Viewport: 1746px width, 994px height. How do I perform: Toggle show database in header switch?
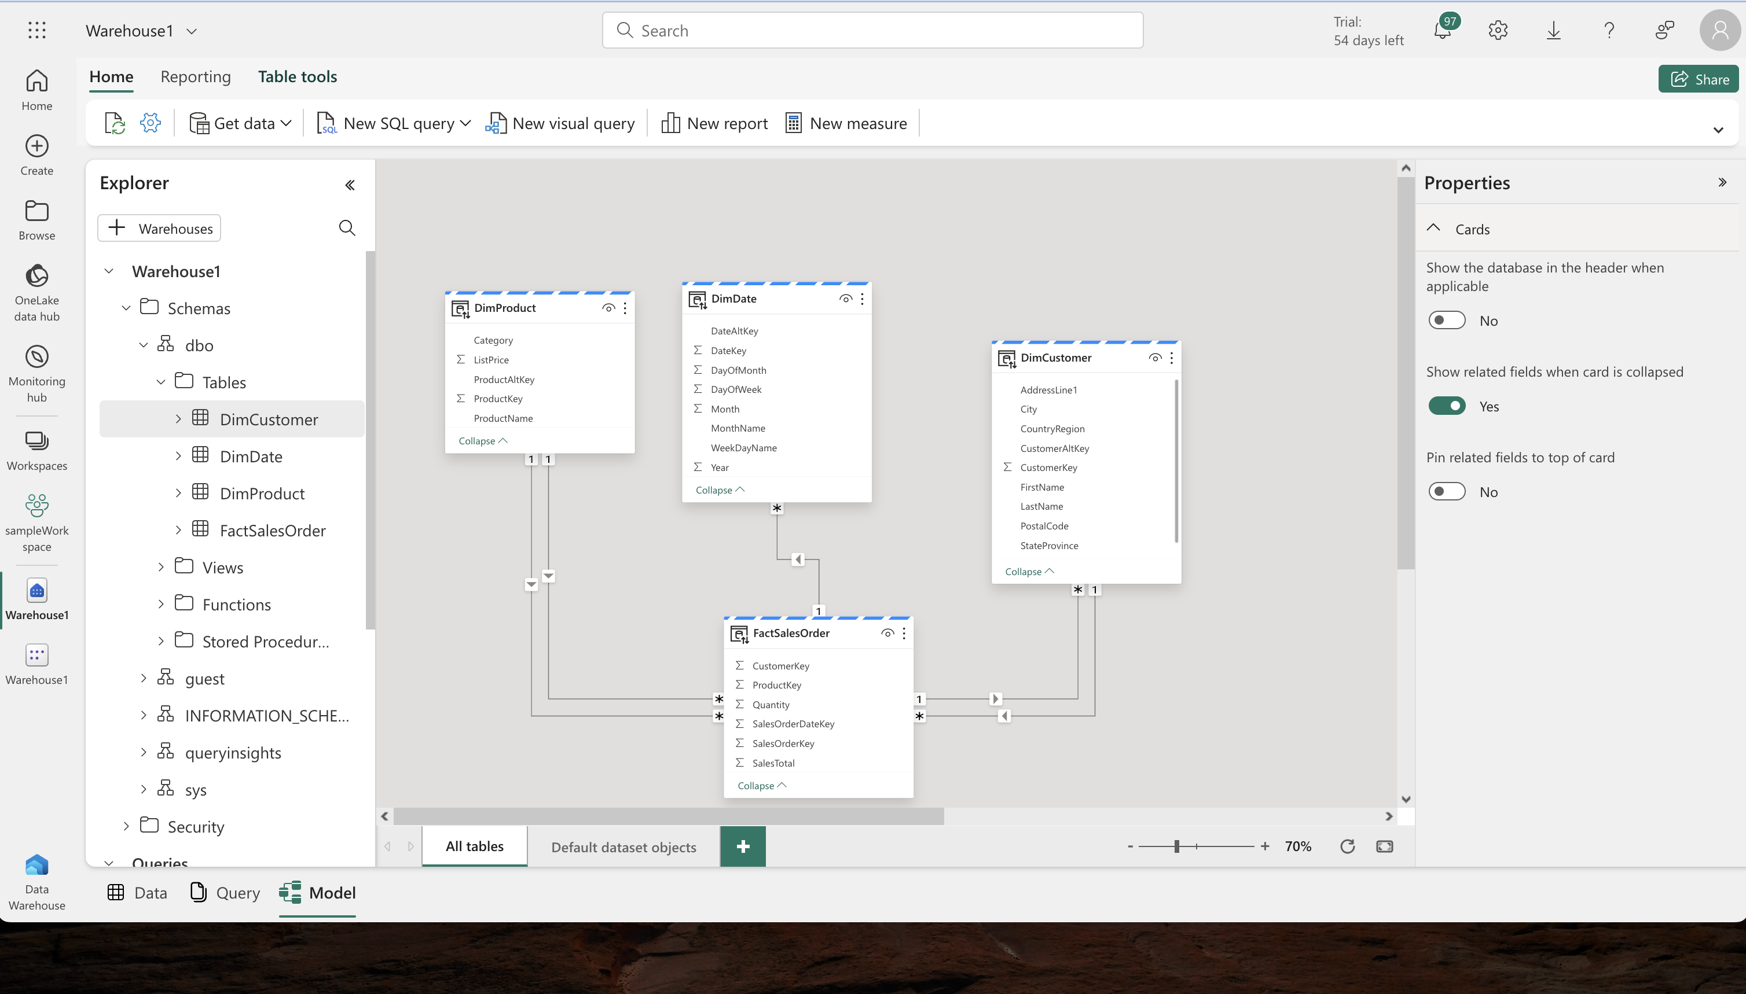click(x=1447, y=320)
